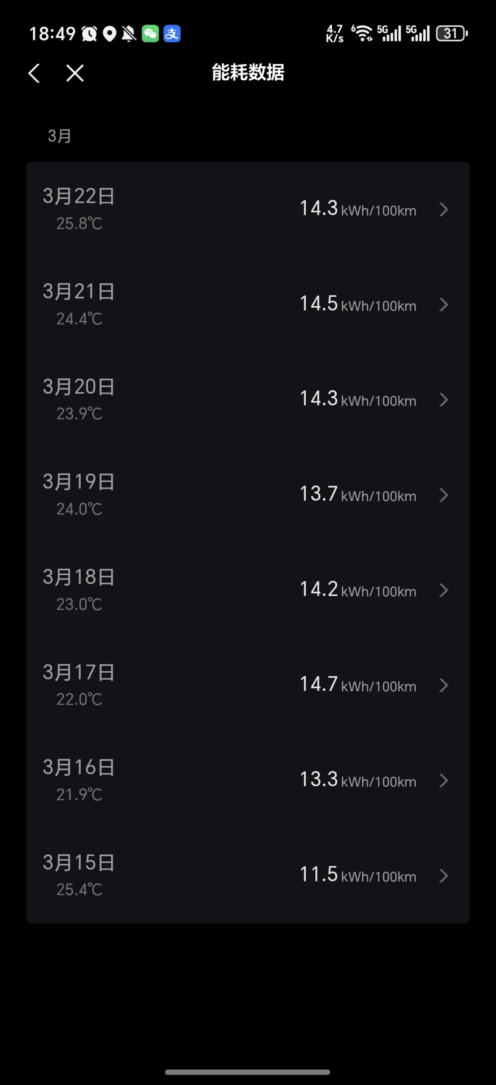This screenshot has width=496, height=1085.
Task: Expand details for 3月22日 entry chevron
Action: tap(443, 210)
